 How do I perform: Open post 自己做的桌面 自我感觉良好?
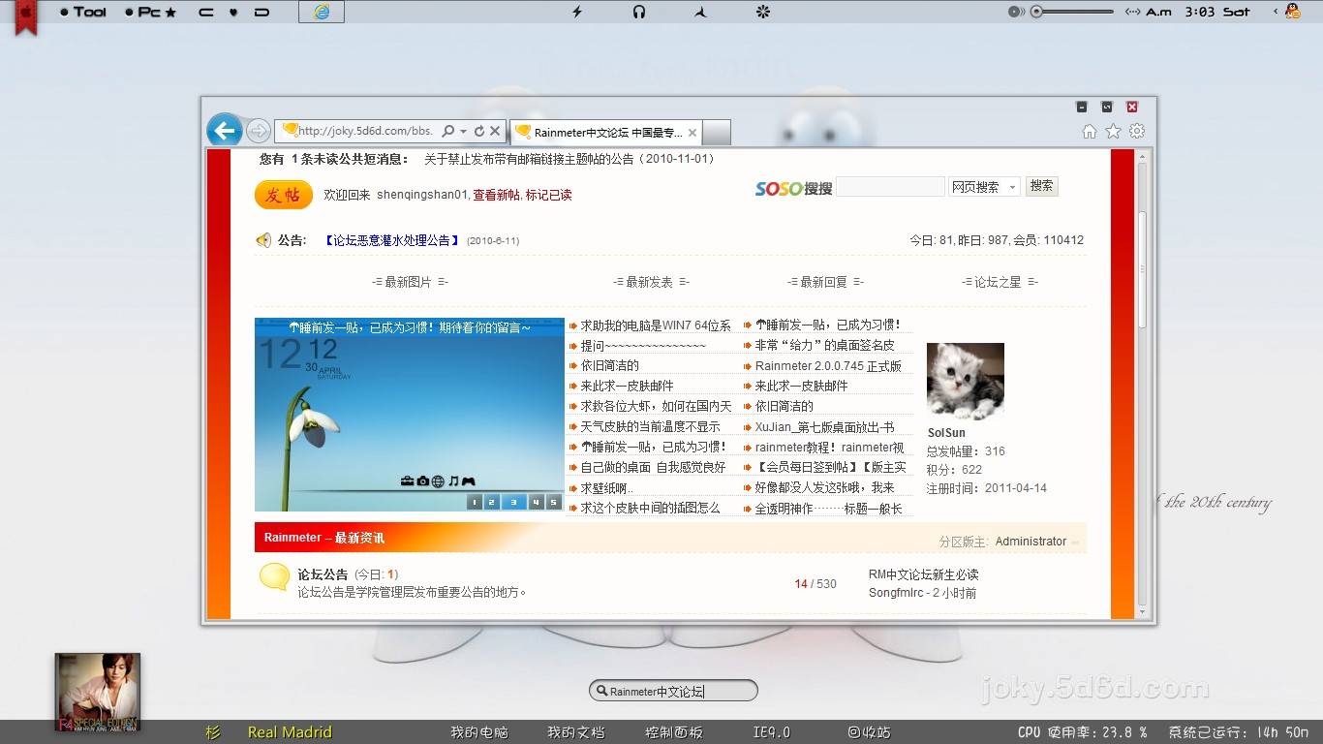653,467
